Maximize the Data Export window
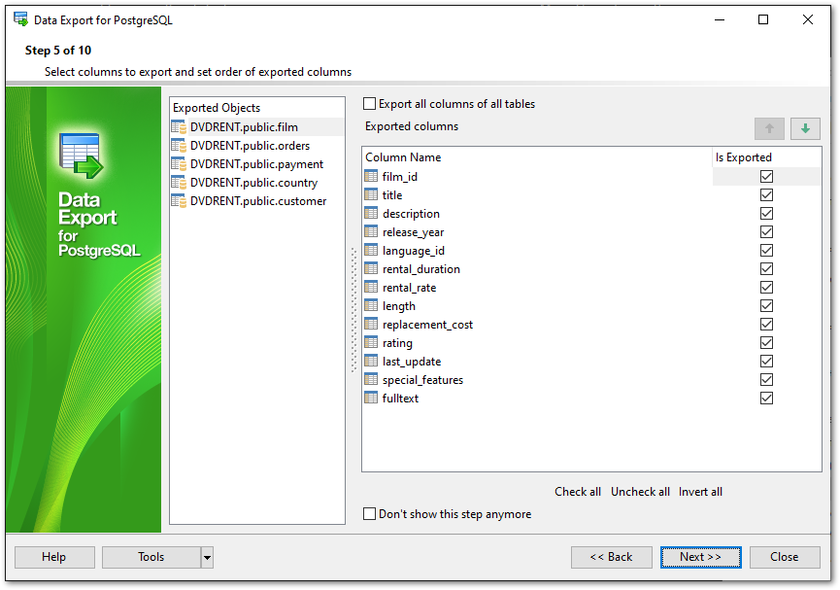The image size is (840, 590). [x=763, y=19]
